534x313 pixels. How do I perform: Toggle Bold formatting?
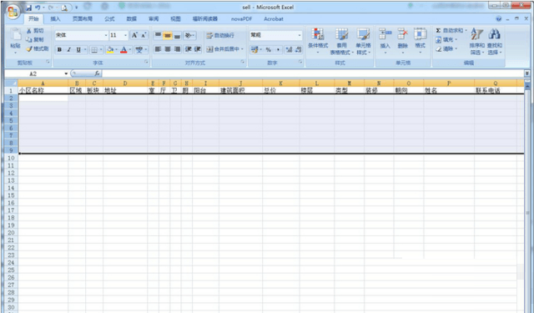[x=59, y=50]
